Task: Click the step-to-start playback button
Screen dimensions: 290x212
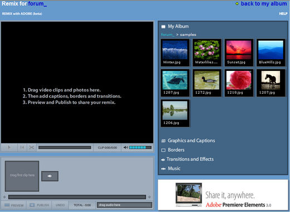Action: click(22, 147)
